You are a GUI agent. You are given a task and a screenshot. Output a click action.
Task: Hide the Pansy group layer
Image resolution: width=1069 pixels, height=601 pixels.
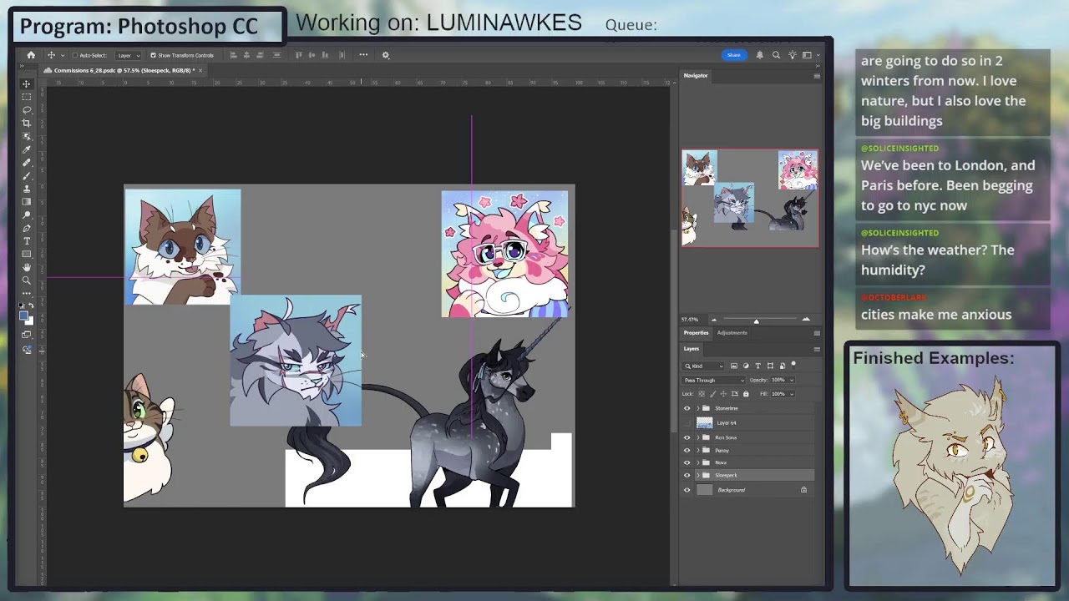[x=686, y=450]
